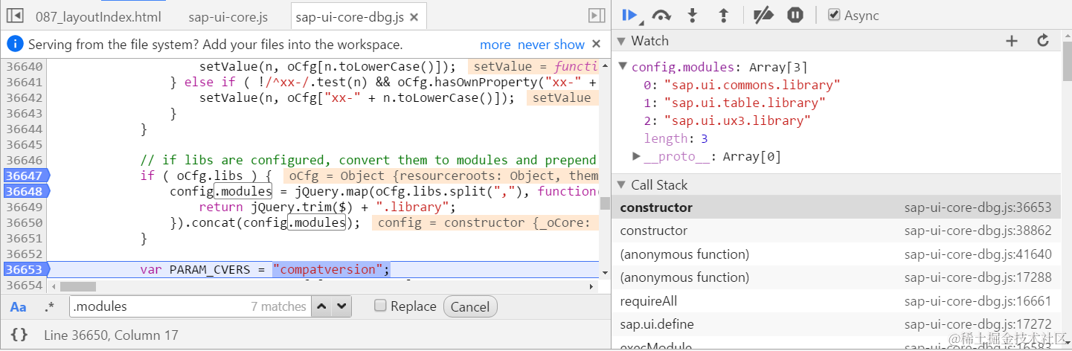Collapse config.modules array entry
1072x351 pixels.
click(x=623, y=66)
